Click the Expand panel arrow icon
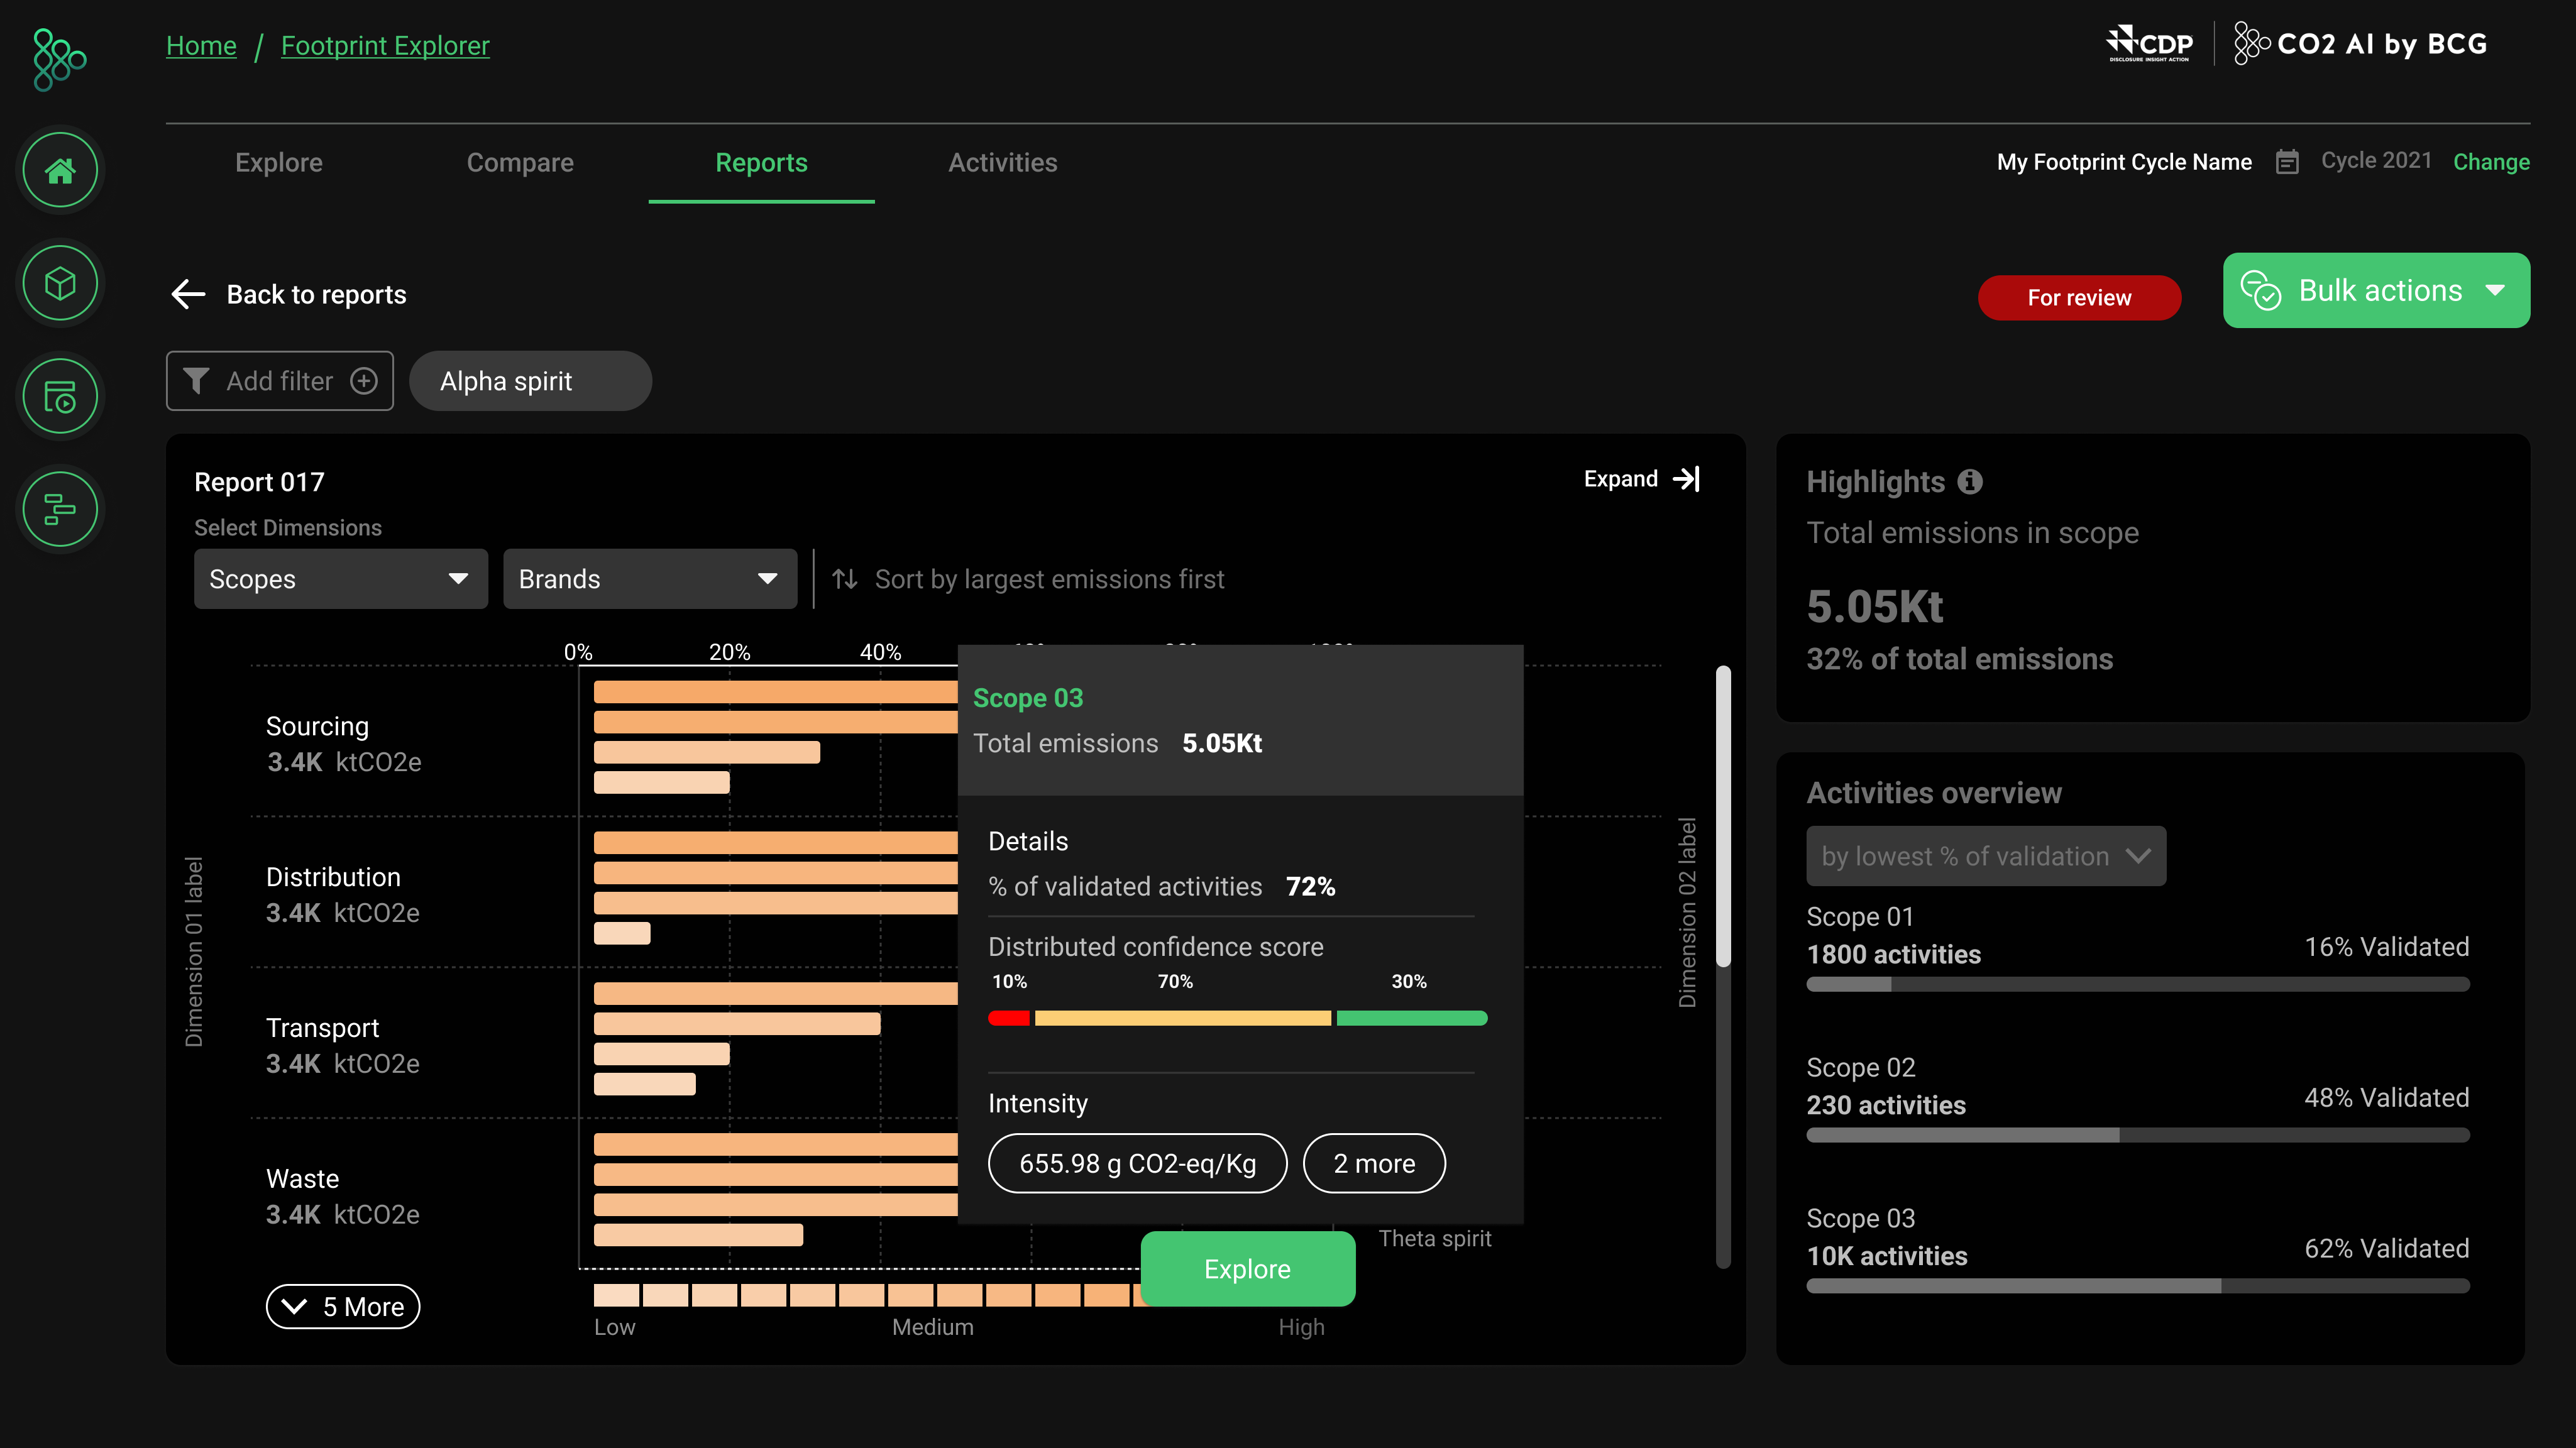This screenshot has height=1448, width=2576. 1687,479
